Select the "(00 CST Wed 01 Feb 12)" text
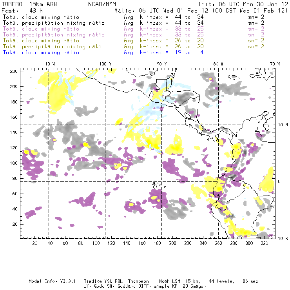The height and width of the screenshot is (290, 290). coord(250,11)
